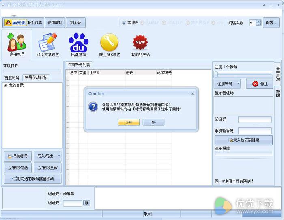Select the vertical 配置 side tab
Image resolution: width=284 pixels, height=220 pixels.
[x=278, y=93]
